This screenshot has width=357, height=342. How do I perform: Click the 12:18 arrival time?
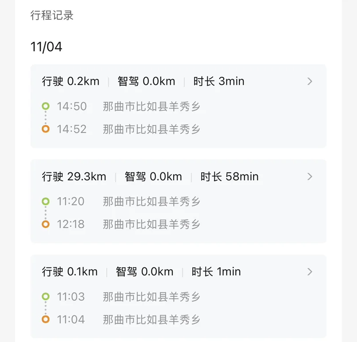[x=71, y=224]
